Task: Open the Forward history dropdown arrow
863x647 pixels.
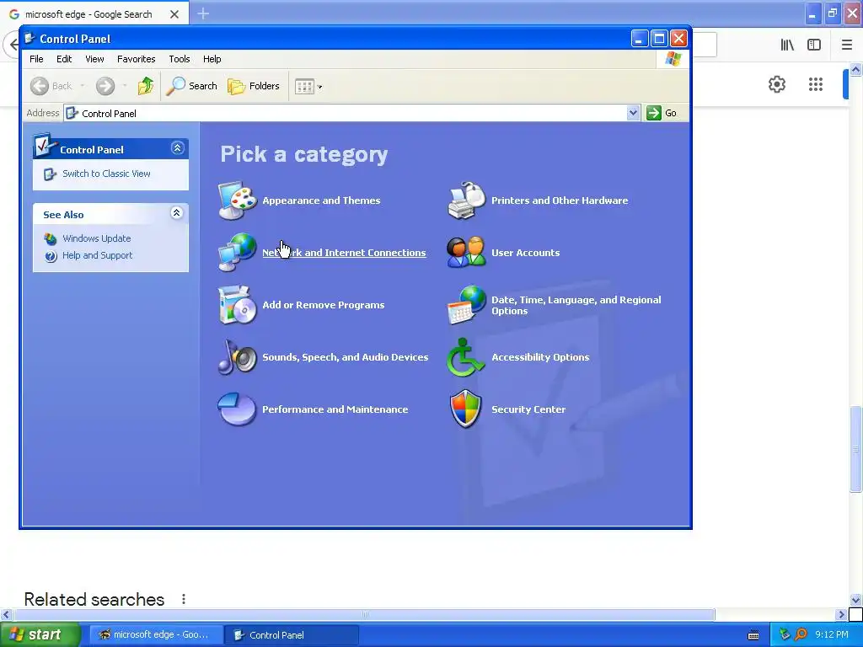Action: tap(125, 86)
